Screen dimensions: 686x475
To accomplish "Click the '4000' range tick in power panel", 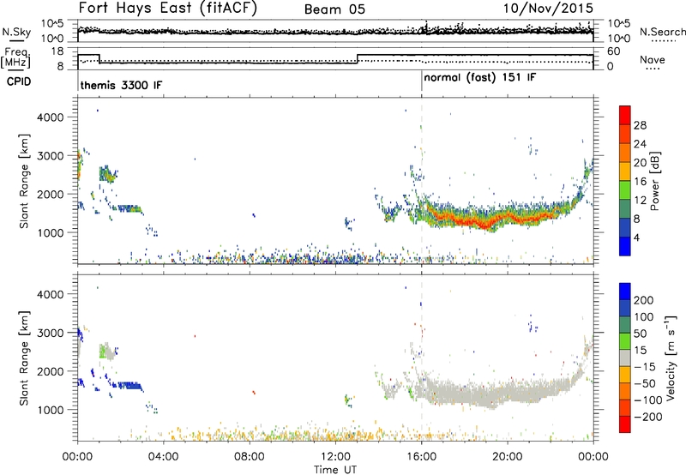I will pos(51,117).
